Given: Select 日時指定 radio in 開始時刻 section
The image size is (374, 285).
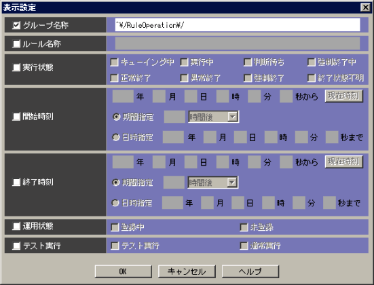Looking at the screenshot, I should pos(116,137).
